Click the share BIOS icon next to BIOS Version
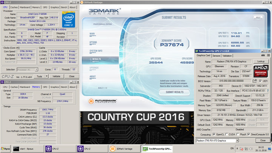This screenshot has height=153, width=272. [x=255, y=81]
